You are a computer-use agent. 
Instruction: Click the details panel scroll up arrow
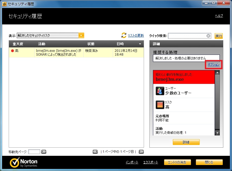pyautogui.click(x=217, y=72)
